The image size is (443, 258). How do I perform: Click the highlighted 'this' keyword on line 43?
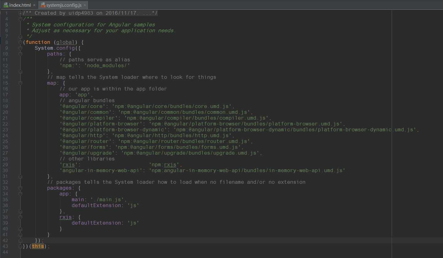tap(38, 246)
